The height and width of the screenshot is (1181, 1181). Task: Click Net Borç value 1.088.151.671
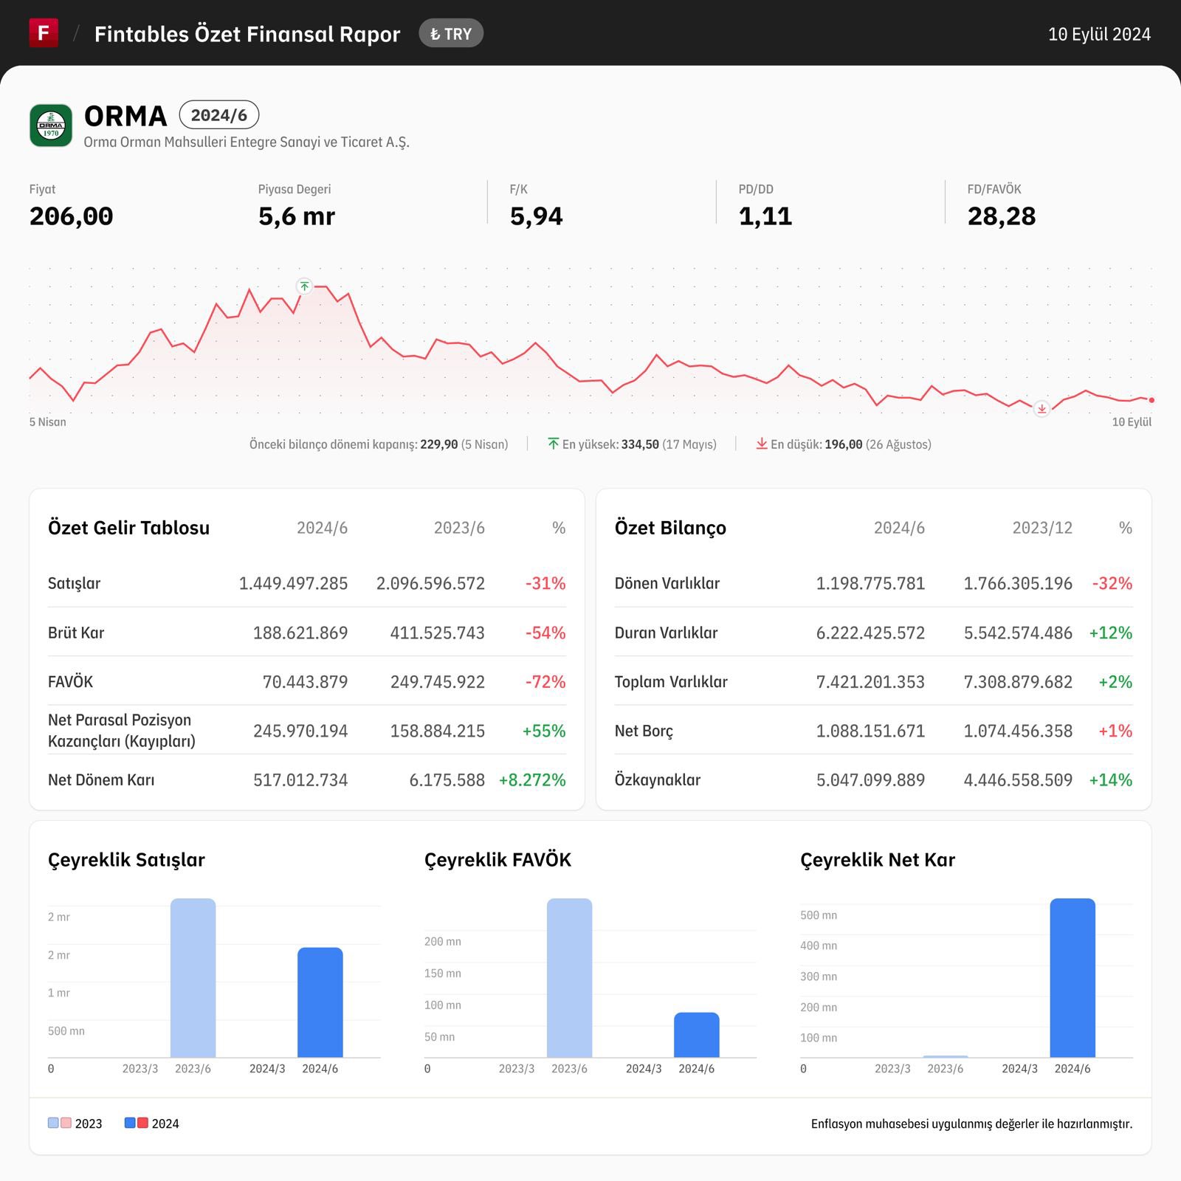(x=870, y=731)
